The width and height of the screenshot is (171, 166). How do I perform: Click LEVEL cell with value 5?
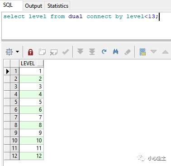(x=32, y=102)
